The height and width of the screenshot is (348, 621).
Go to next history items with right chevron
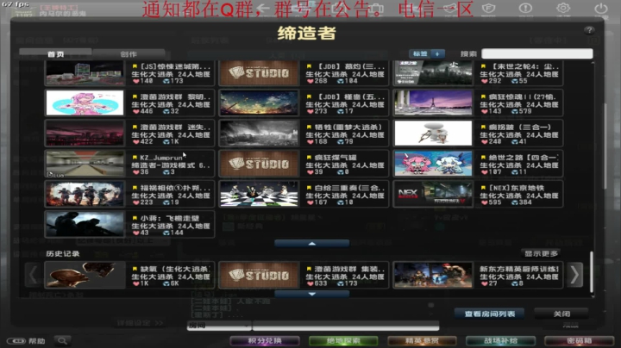575,275
